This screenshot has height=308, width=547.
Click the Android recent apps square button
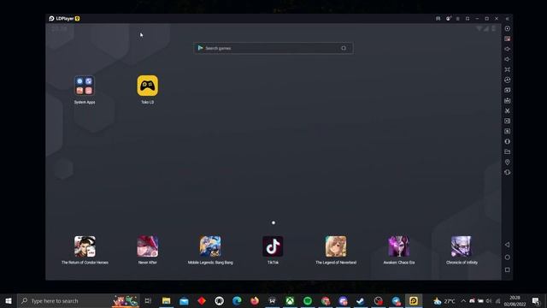point(507,270)
